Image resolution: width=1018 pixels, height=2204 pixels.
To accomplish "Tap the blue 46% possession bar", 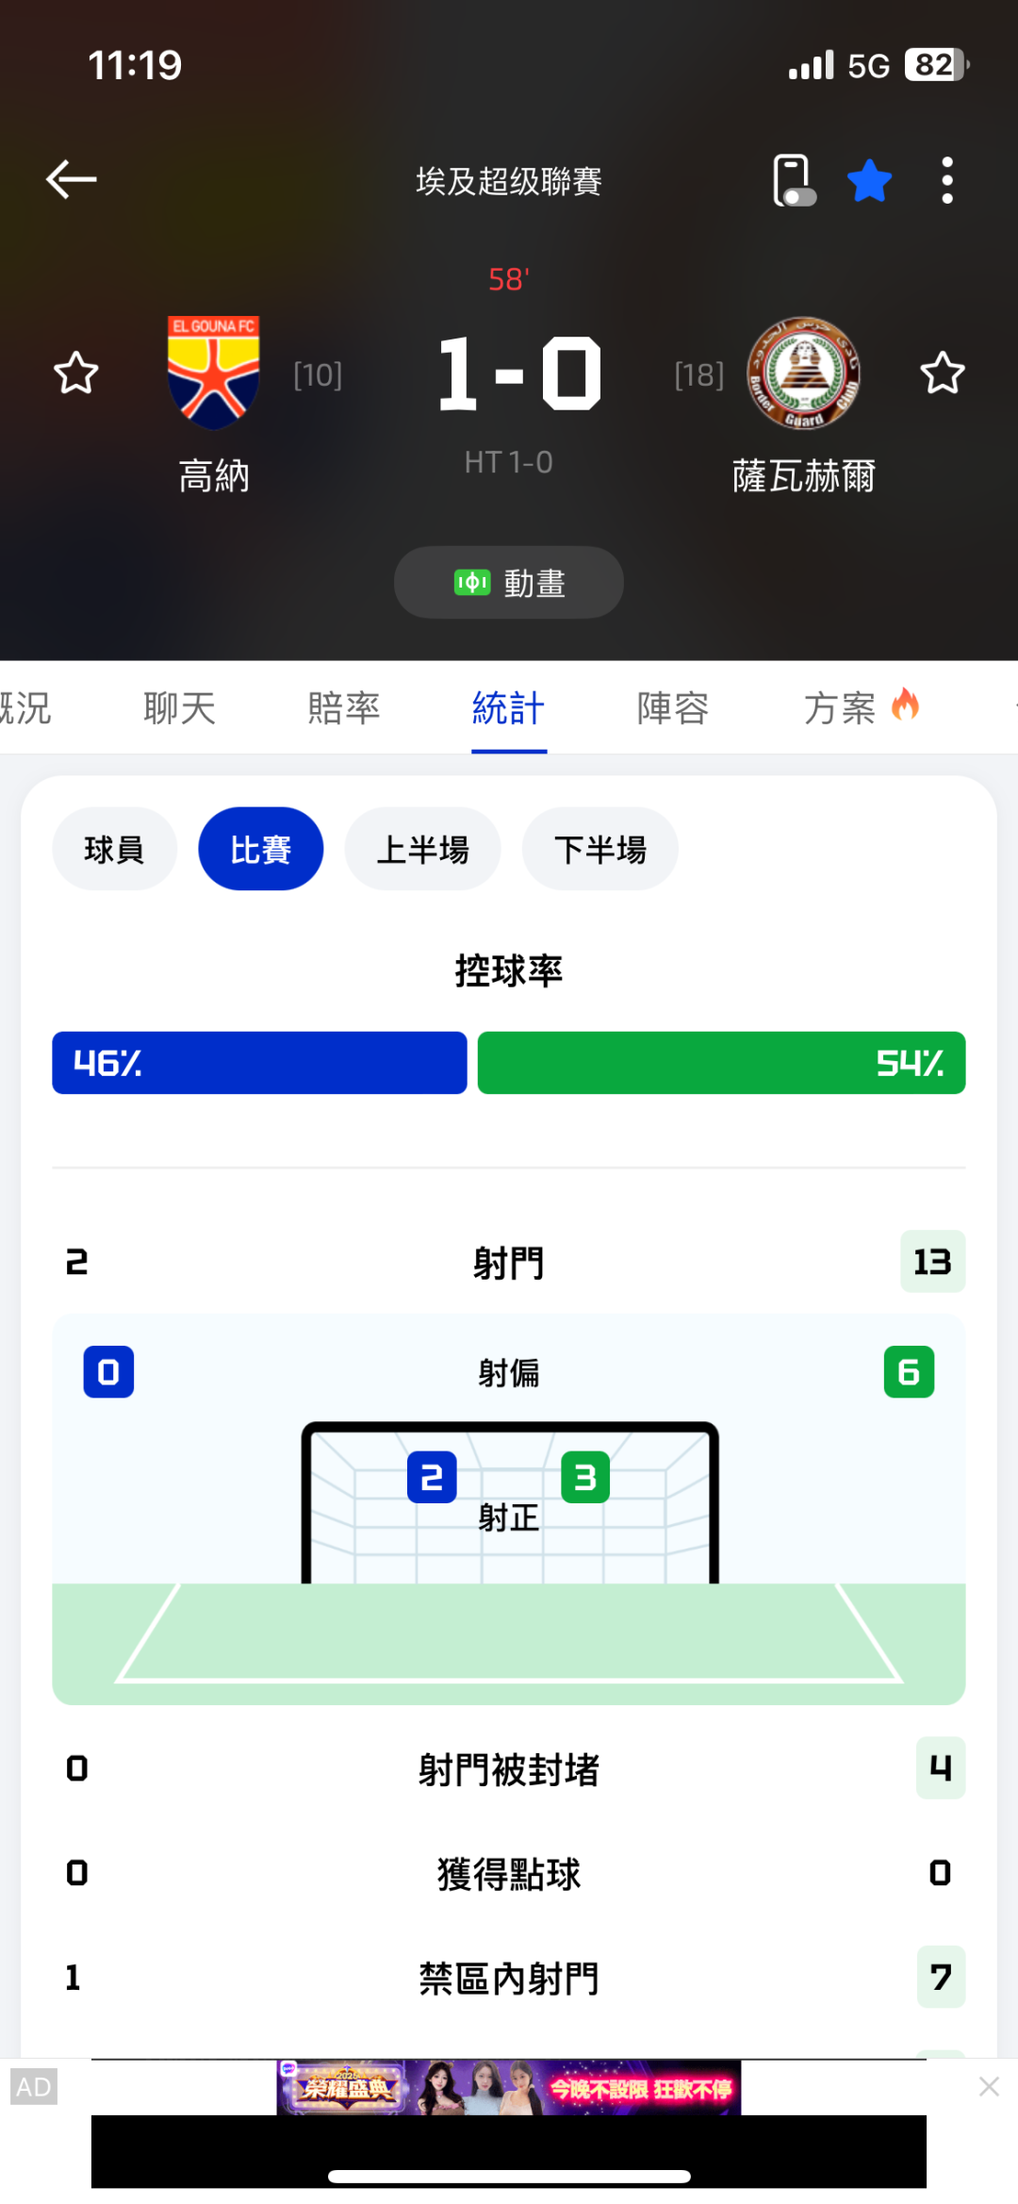I will coord(259,1063).
